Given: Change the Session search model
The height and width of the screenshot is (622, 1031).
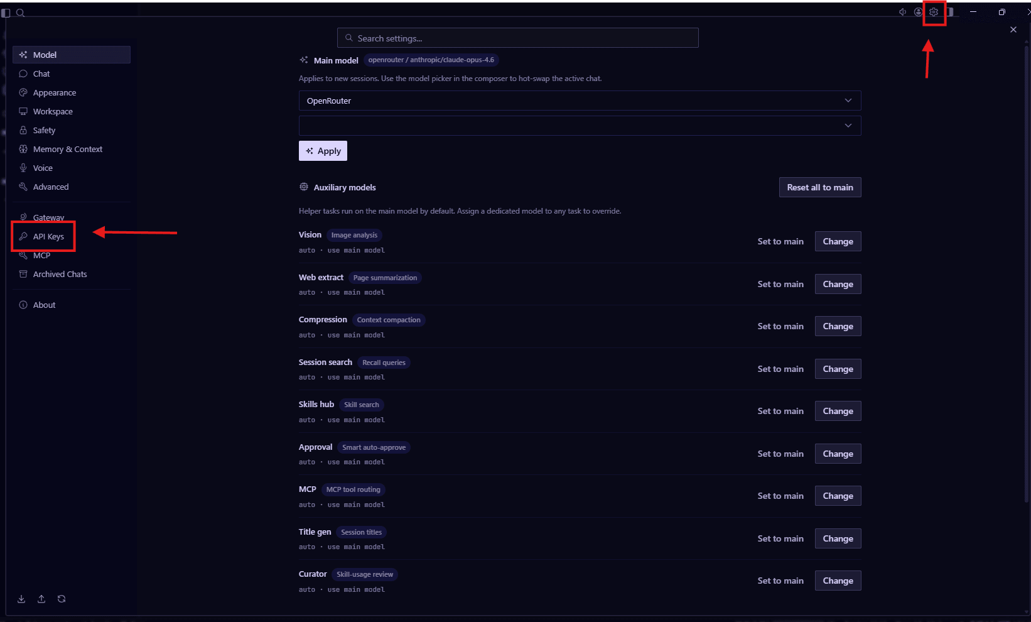Looking at the screenshot, I should (838, 369).
